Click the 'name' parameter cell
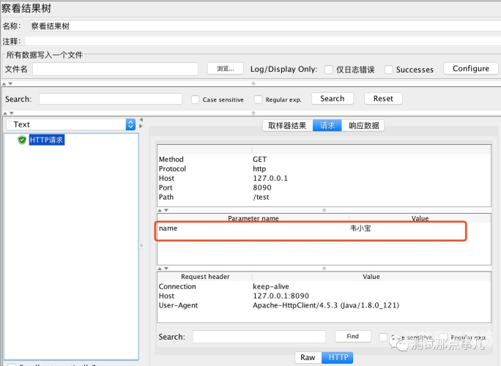 click(168, 228)
